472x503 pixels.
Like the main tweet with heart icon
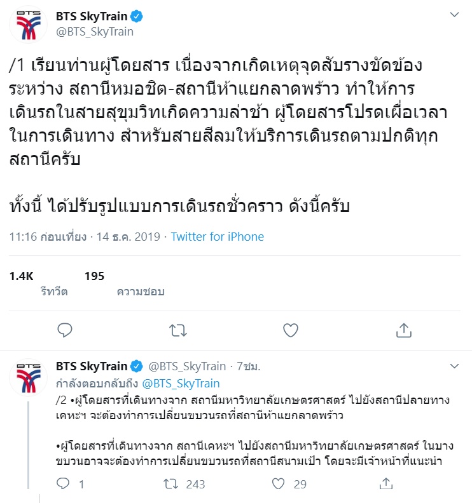click(291, 330)
